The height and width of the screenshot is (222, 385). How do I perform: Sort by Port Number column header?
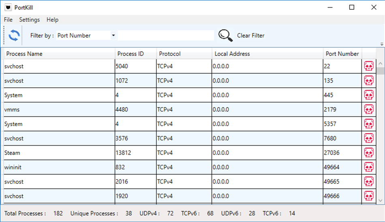[342, 54]
